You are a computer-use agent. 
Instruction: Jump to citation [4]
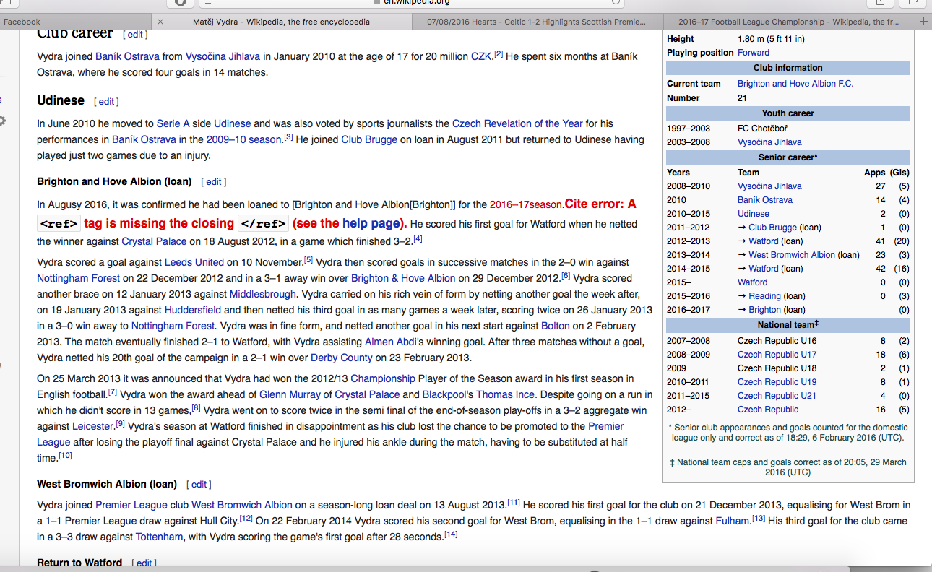[x=418, y=238]
